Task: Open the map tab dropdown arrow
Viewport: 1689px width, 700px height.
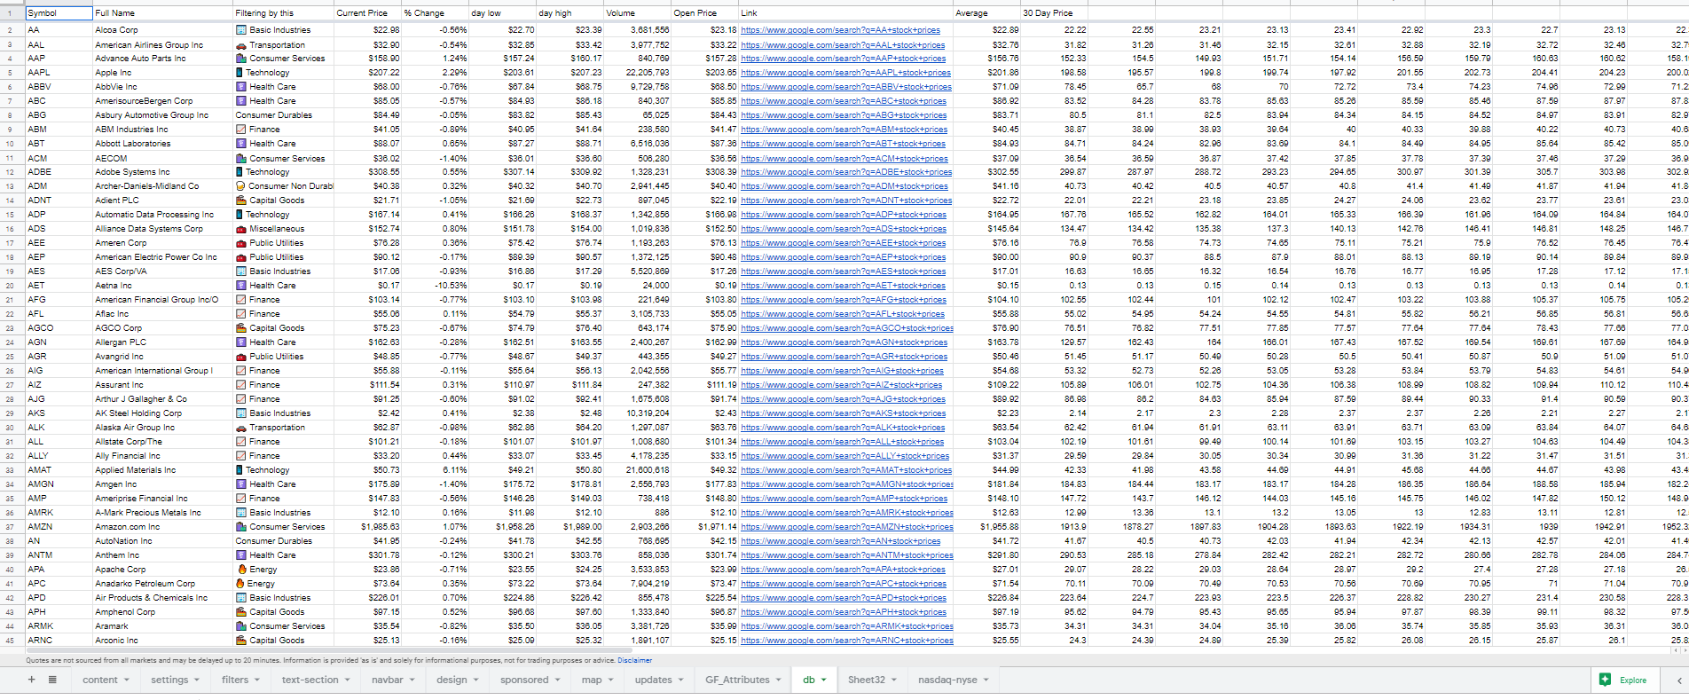Action: (x=610, y=680)
